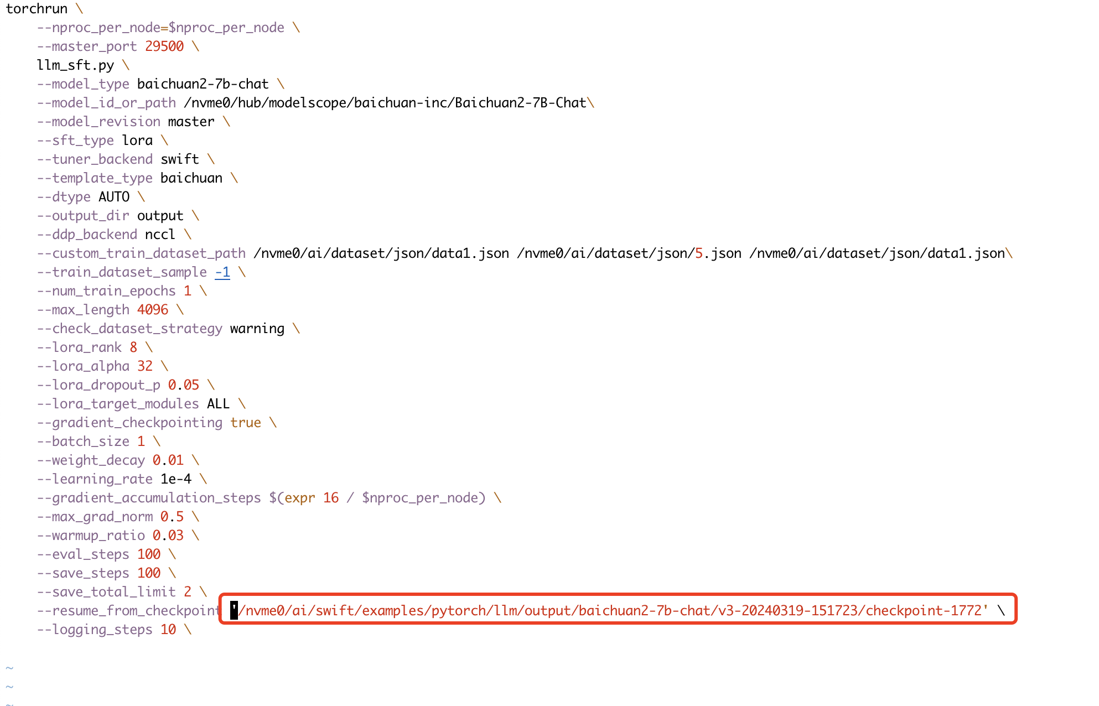Screen dimensions: 1099x706
Task: Click the '--num_train_epochs' flag
Action: pos(106,291)
